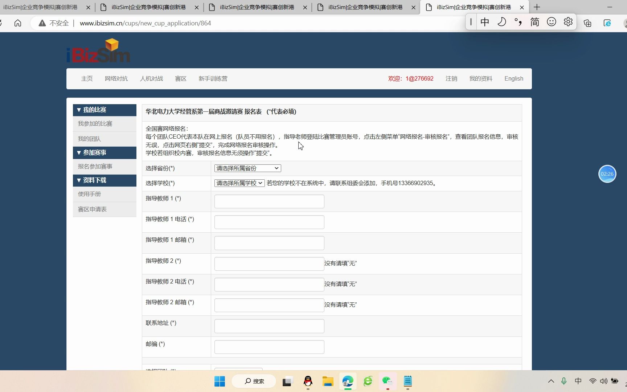Switch to the fourth iBizSim browser tab
Image resolution: width=627 pixels, height=392 pixels.
coord(366,7)
